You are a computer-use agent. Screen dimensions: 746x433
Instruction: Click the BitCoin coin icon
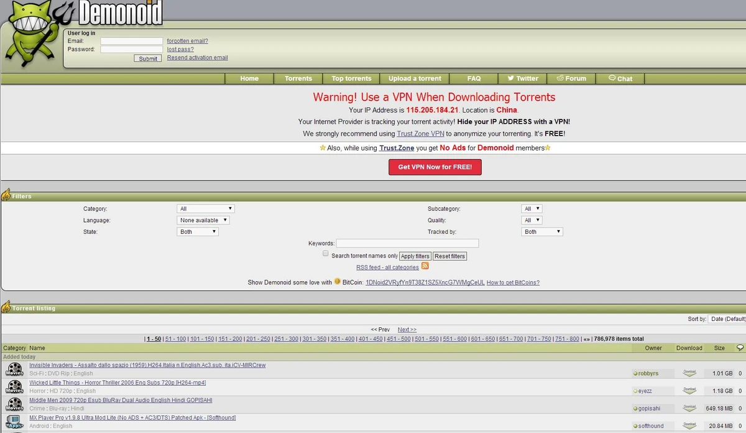click(x=338, y=282)
